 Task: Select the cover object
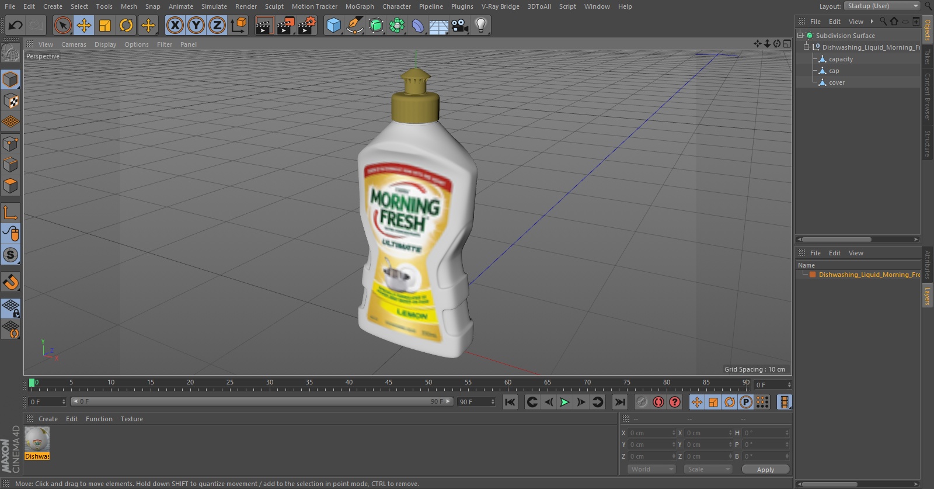pyautogui.click(x=837, y=82)
